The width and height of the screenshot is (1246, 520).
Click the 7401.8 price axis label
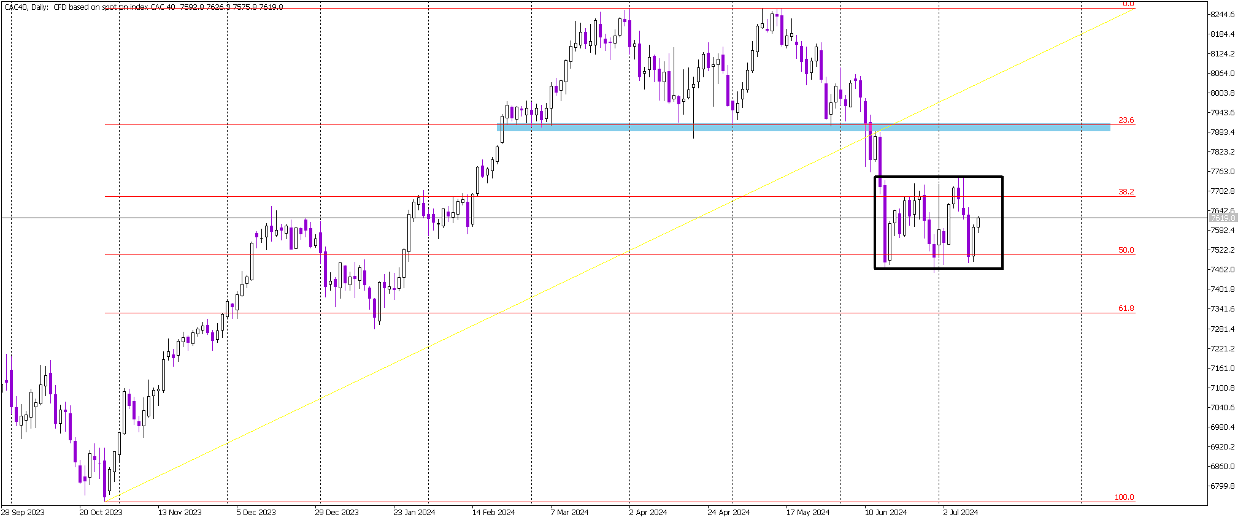pyautogui.click(x=1223, y=289)
